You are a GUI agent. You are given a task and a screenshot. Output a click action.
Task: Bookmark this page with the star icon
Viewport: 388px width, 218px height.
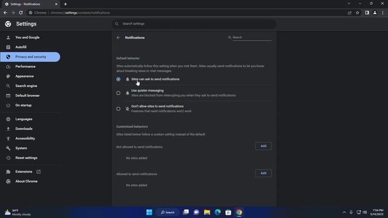click(x=357, y=13)
